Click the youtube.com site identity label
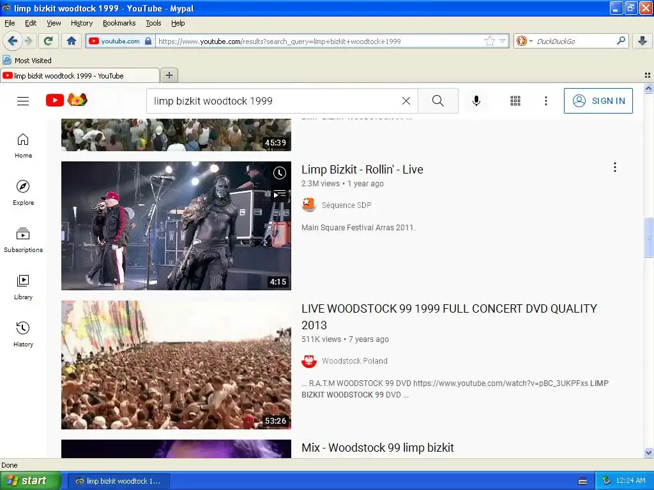Screen dimensions: 654x490 pos(120,41)
